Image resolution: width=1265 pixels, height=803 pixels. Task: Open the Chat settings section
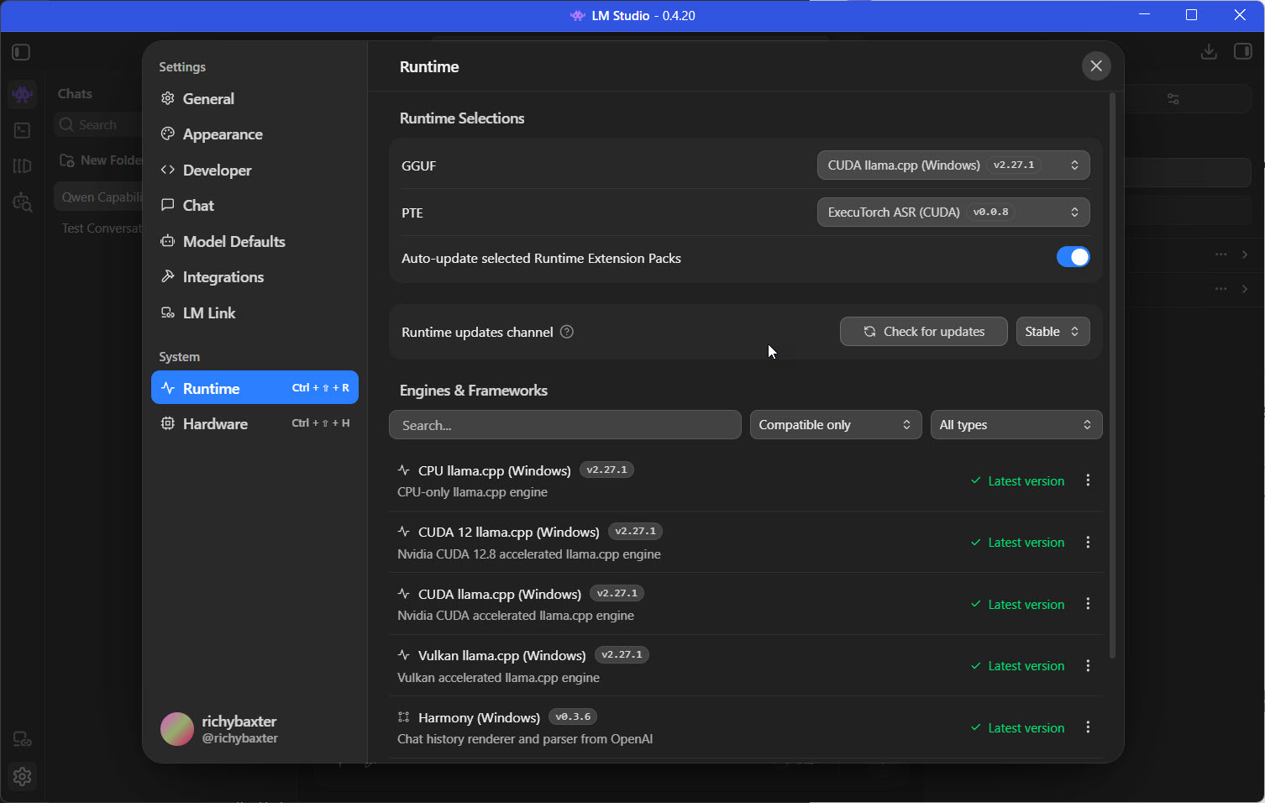(x=255, y=206)
